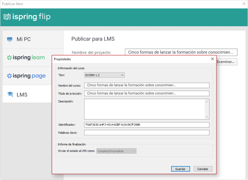
Task: Click the Nombre del curso field
Action: click(147, 85)
